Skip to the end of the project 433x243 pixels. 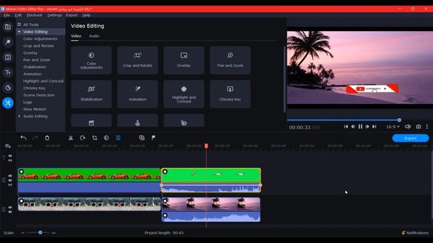(374, 126)
